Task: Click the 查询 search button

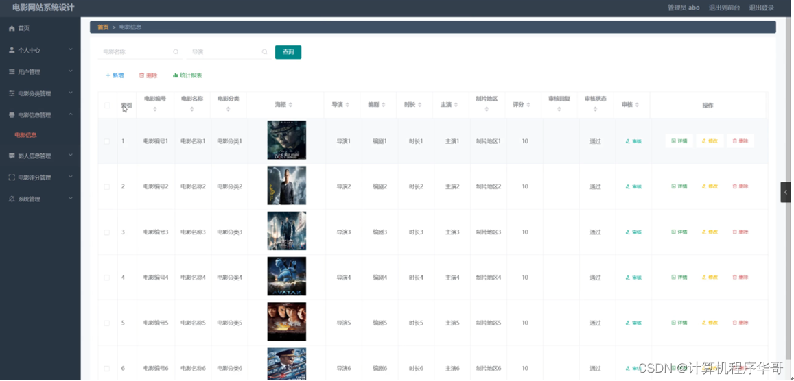Action: coord(288,52)
